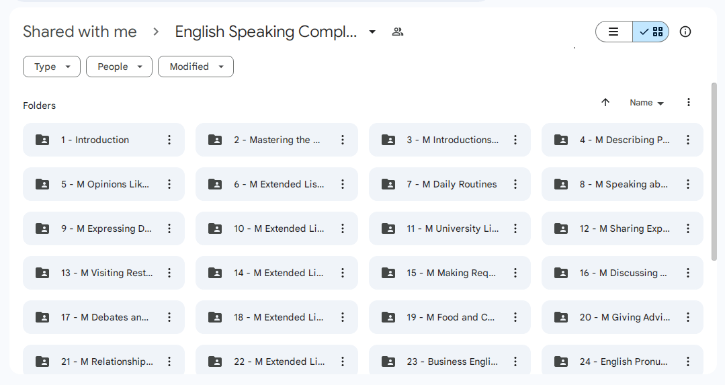Open the view details info panel
This screenshot has height=385, width=725.
pyautogui.click(x=685, y=32)
